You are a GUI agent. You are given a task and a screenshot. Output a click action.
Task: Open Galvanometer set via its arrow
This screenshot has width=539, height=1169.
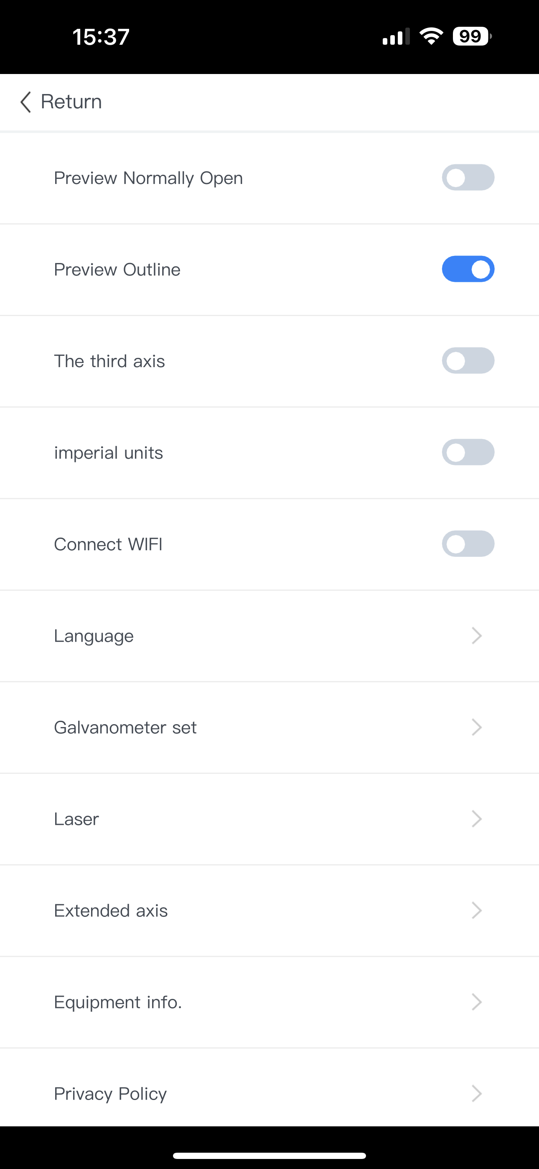[476, 727]
